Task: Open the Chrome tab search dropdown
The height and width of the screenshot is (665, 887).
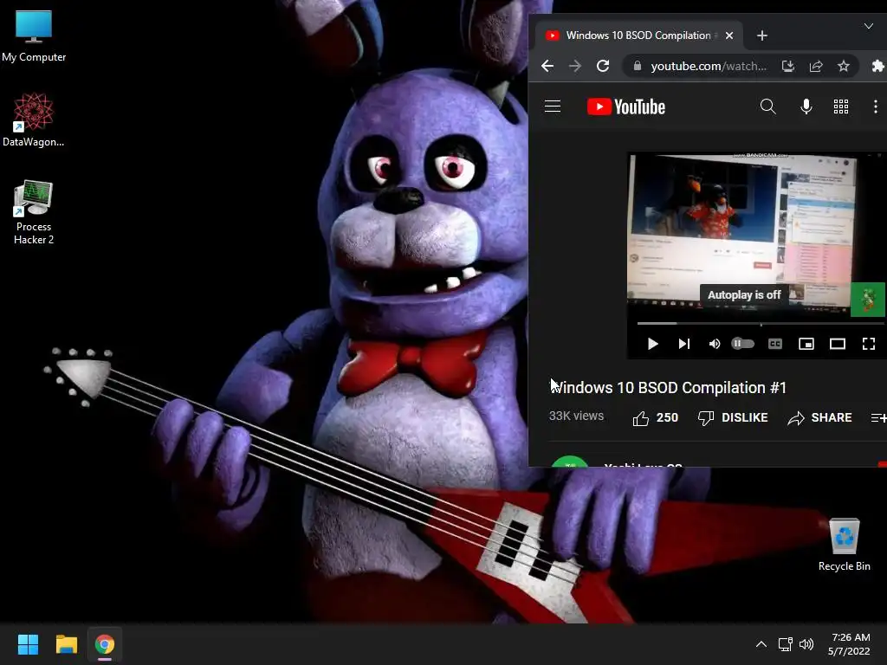Action: (x=868, y=26)
